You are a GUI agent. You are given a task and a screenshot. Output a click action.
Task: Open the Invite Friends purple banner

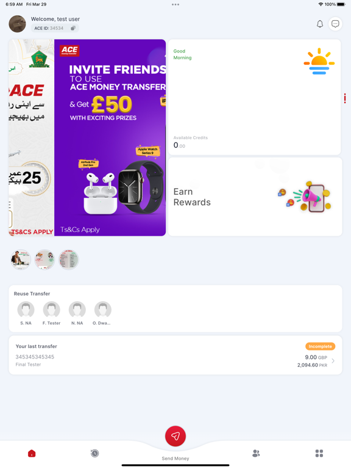coord(110,137)
